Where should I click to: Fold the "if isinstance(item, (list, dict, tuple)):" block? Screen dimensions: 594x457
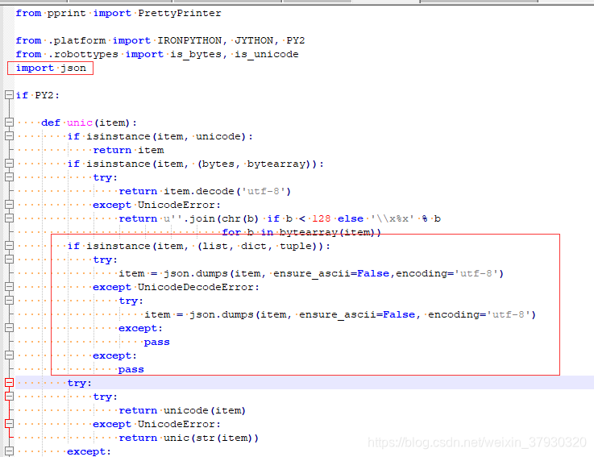click(x=9, y=246)
